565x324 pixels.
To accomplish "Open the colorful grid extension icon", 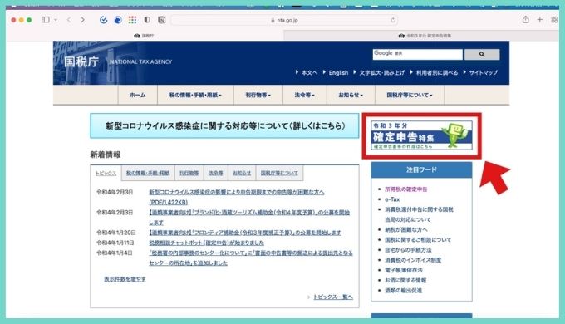I will pos(132,20).
